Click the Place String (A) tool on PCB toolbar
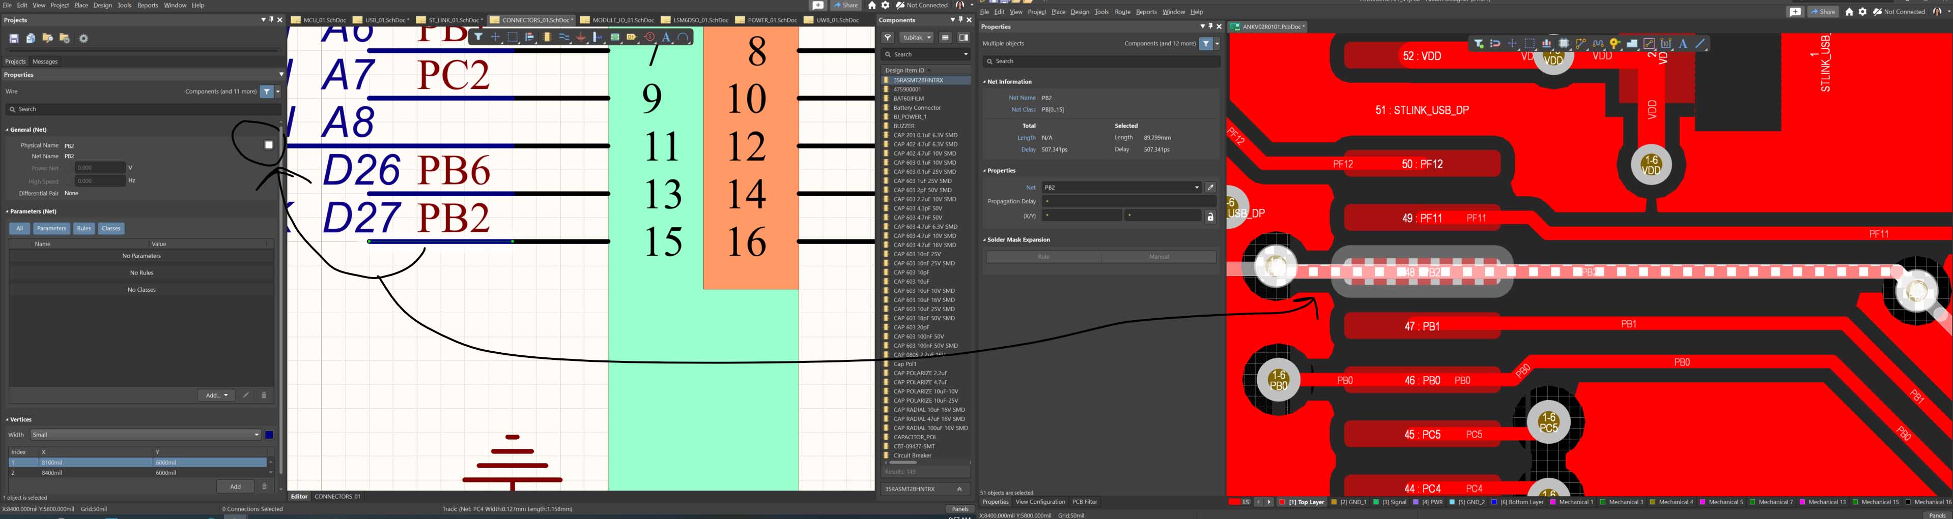The width and height of the screenshot is (1953, 519). [1682, 44]
